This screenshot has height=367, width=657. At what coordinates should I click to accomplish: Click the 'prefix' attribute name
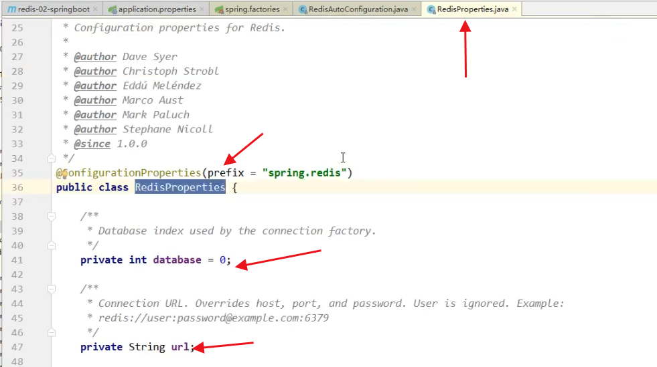(x=226, y=173)
